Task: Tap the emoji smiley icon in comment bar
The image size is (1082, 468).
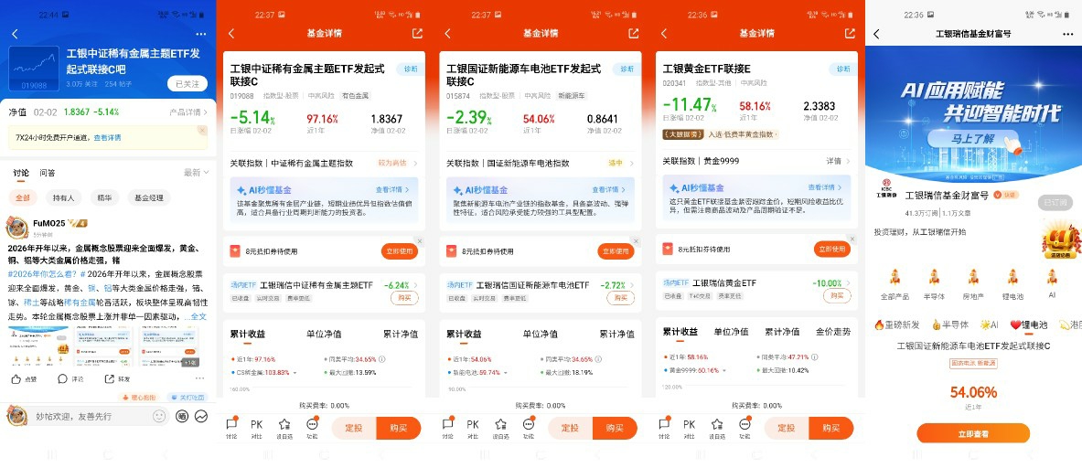Action: point(159,416)
